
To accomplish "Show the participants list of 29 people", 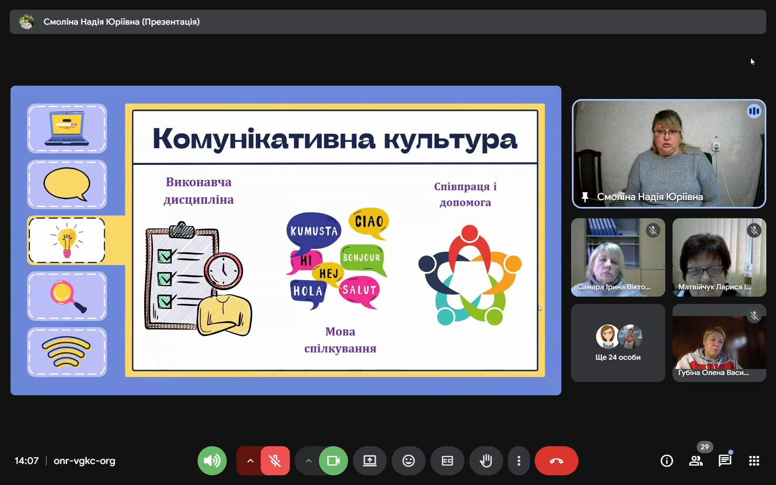I will [x=696, y=461].
